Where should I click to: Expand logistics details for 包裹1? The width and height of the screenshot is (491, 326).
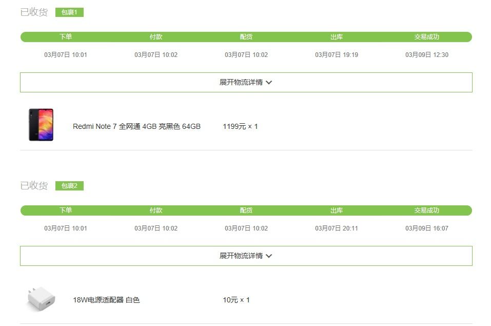[x=246, y=82]
